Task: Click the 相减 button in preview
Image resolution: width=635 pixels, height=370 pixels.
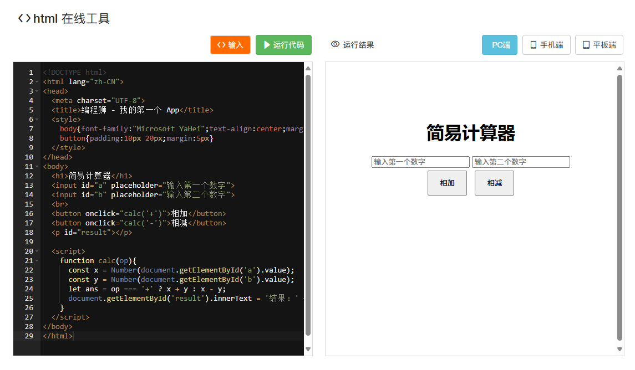Action: tap(494, 183)
